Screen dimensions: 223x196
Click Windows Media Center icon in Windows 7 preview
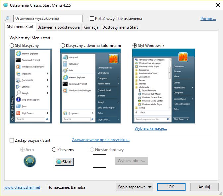click(x=139, y=101)
